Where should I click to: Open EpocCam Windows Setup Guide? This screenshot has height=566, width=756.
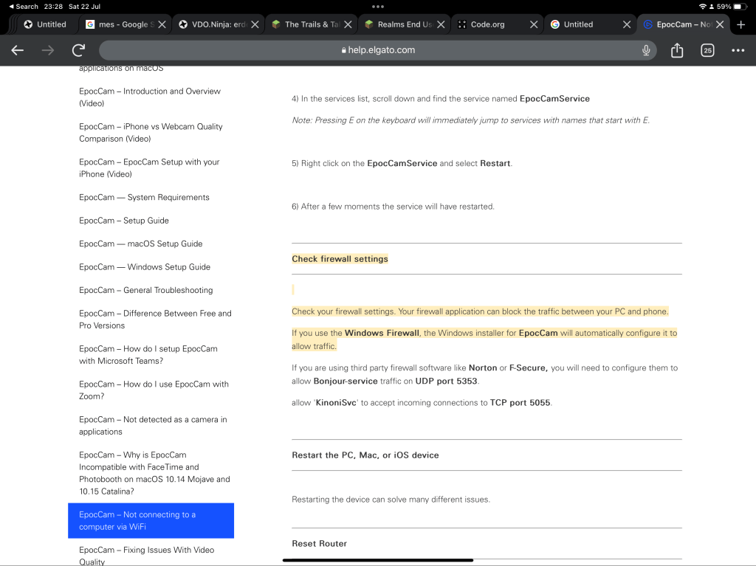point(145,266)
